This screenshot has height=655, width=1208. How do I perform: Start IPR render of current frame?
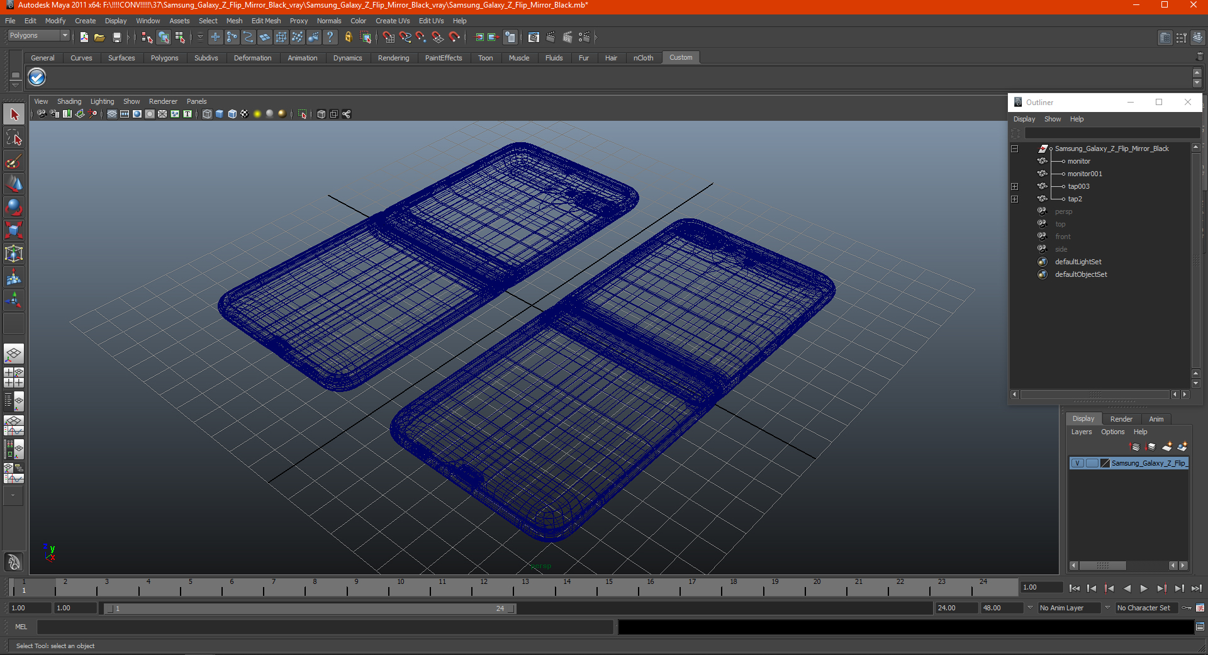pos(568,37)
